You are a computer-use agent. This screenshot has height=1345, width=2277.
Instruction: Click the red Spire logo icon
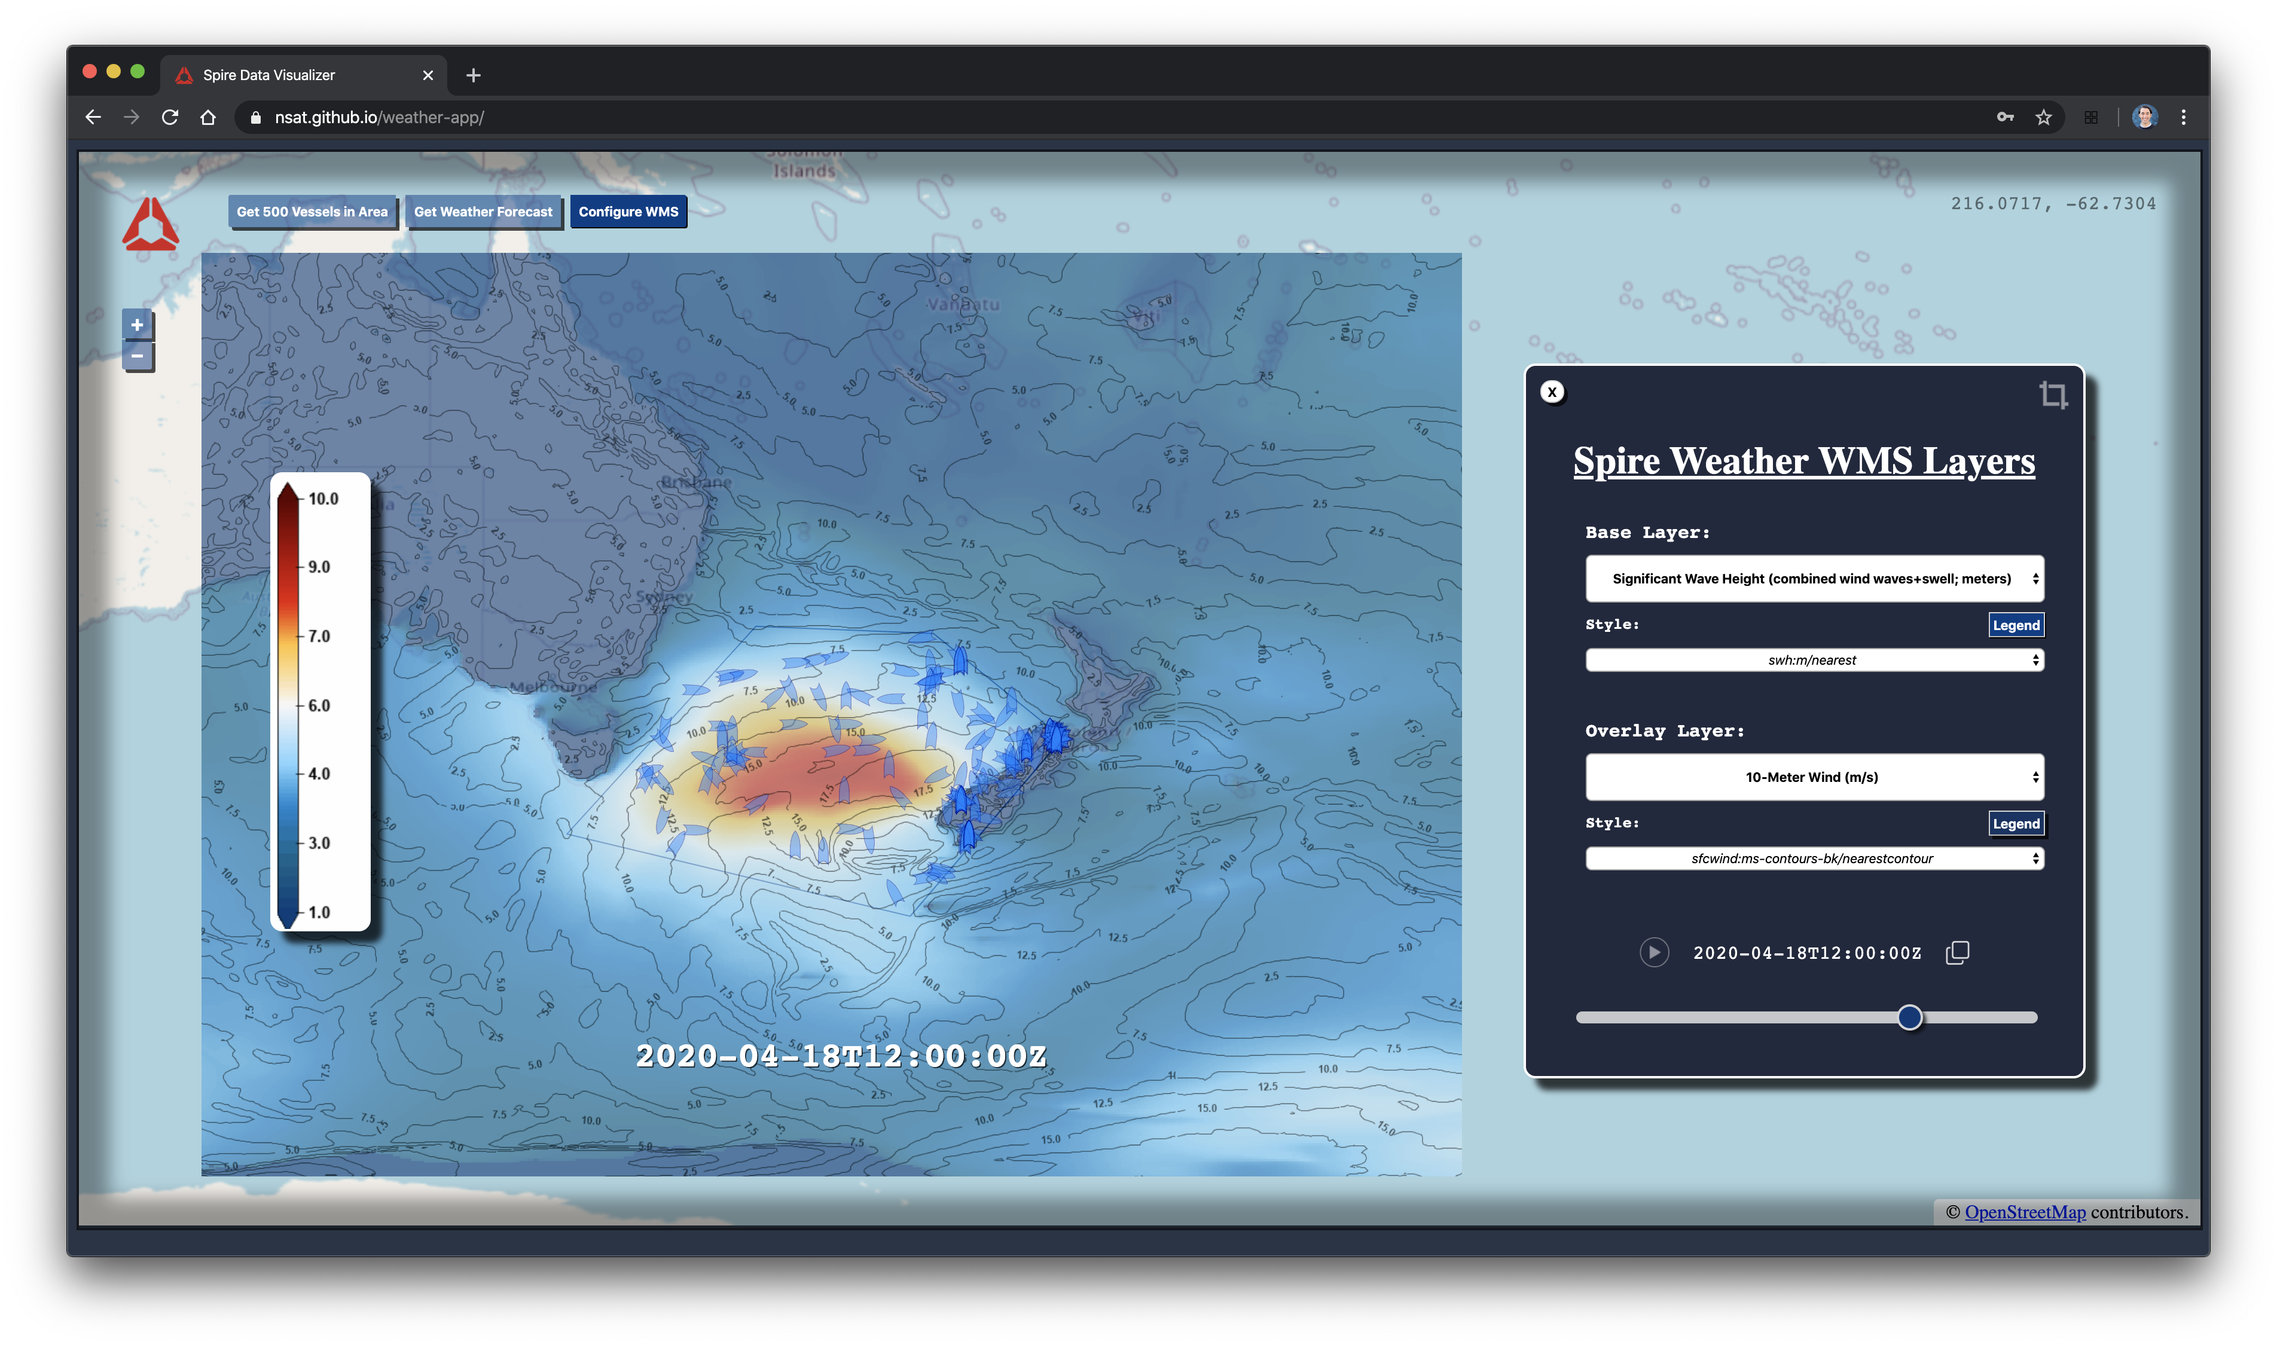pyautogui.click(x=151, y=224)
